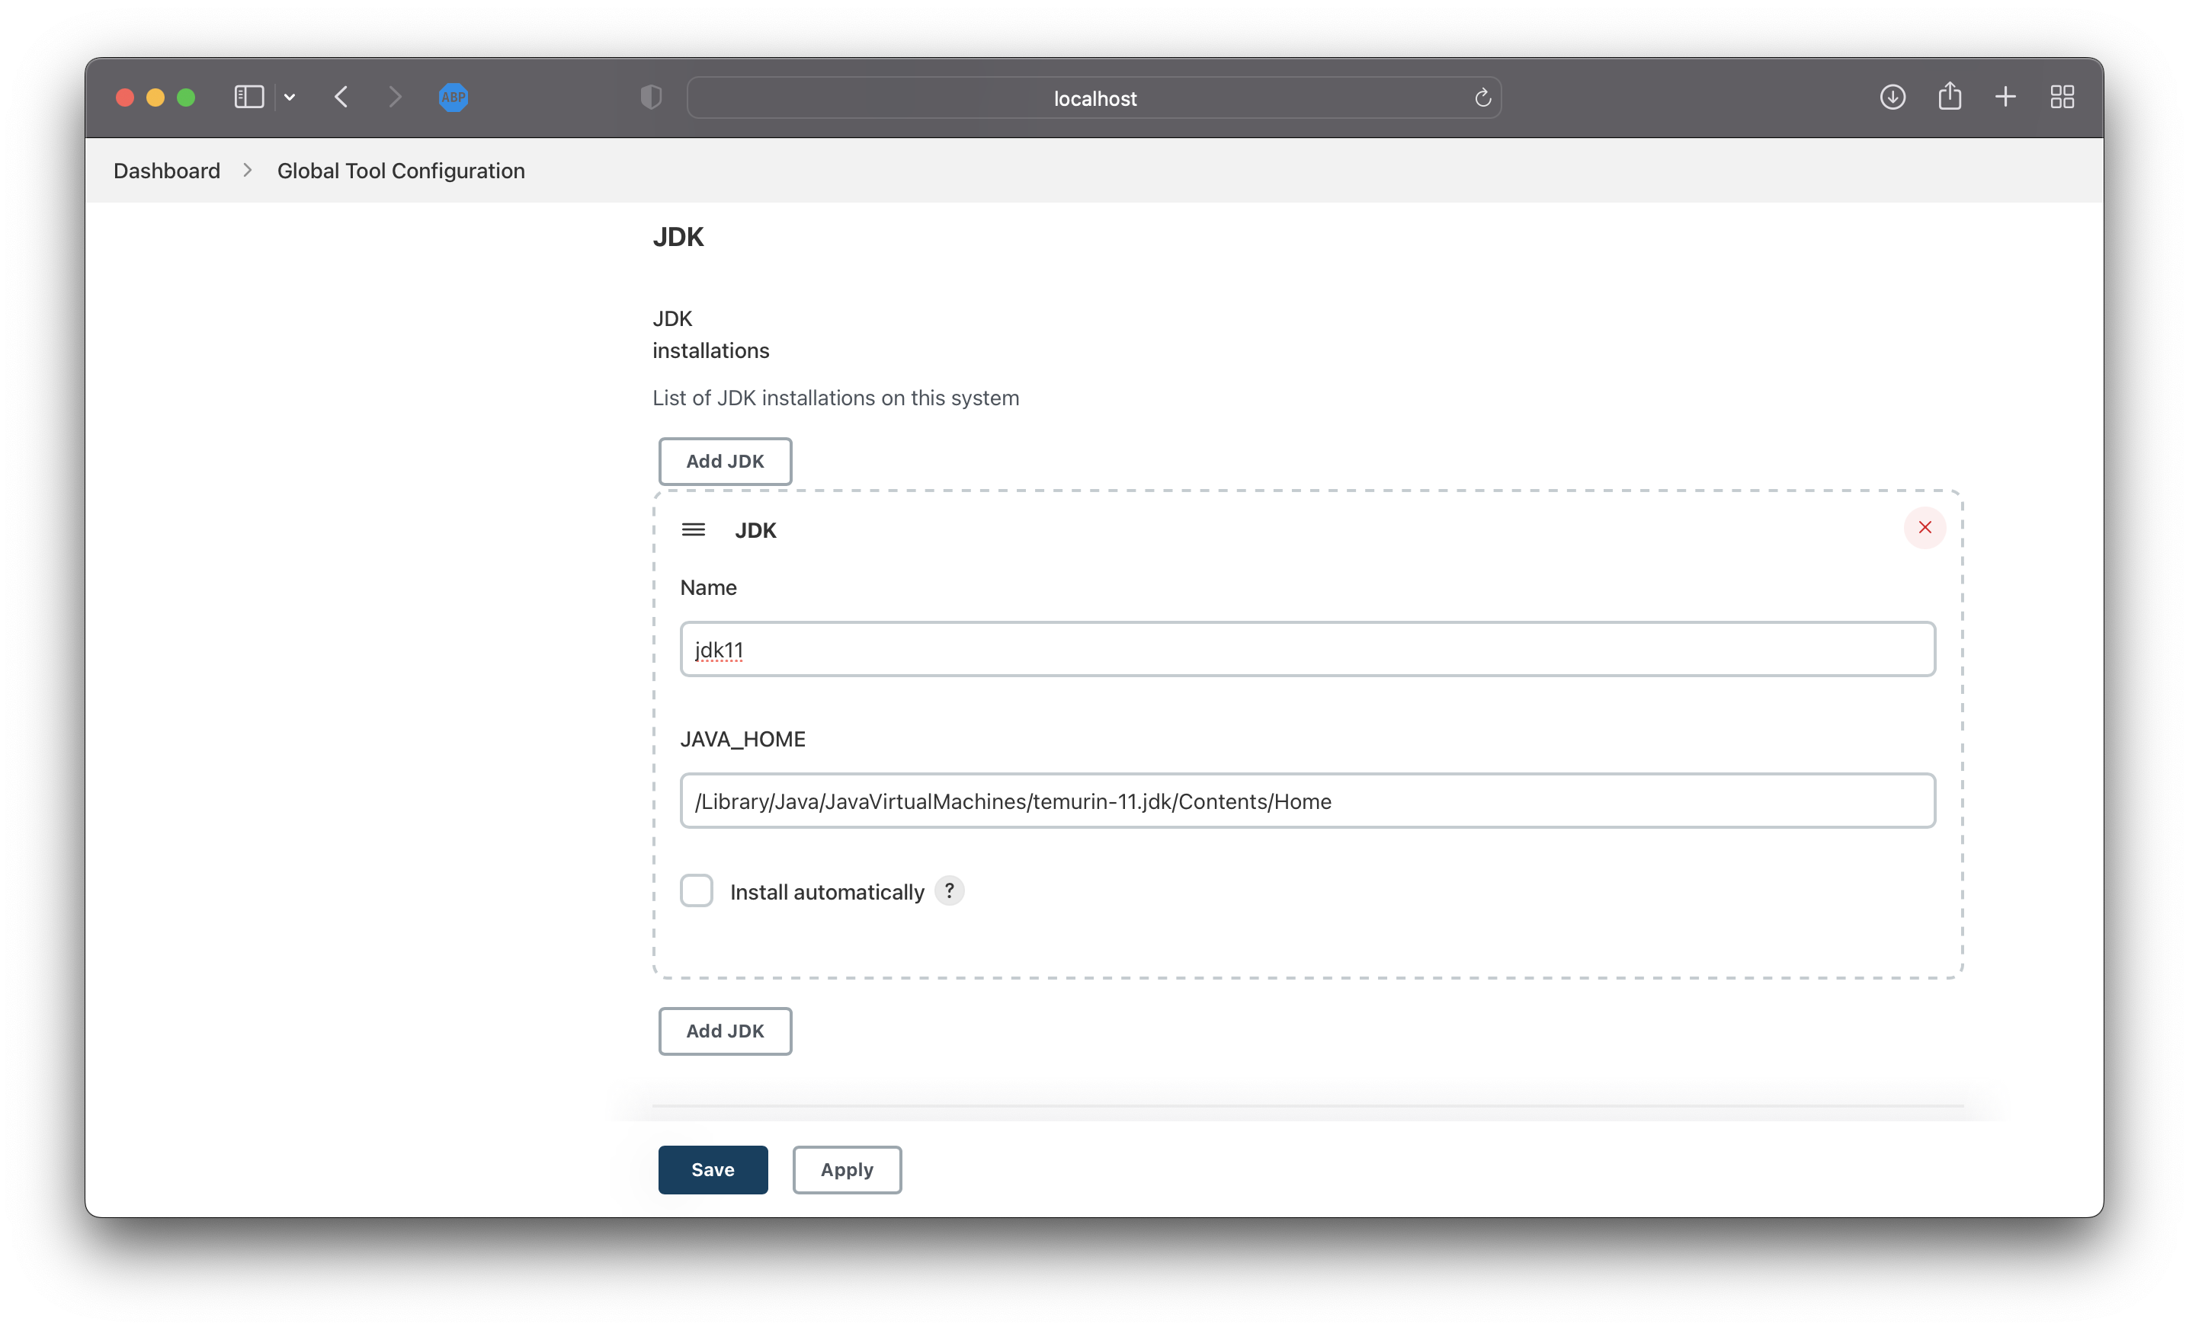Navigate to Dashboard breadcrumb
The width and height of the screenshot is (2189, 1330).
click(166, 171)
